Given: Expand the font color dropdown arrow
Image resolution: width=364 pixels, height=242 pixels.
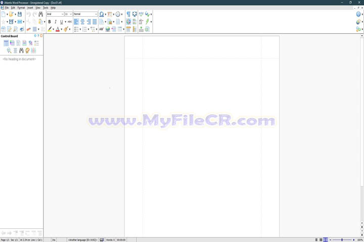Looking at the screenshot, I should coord(62,29).
